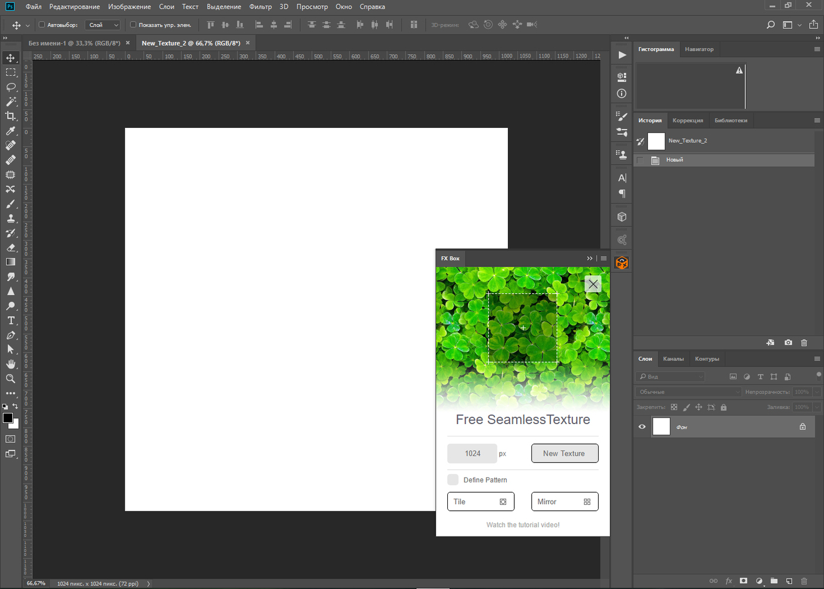Toggle history brush source for New_Texture_2 snapshot

point(640,141)
